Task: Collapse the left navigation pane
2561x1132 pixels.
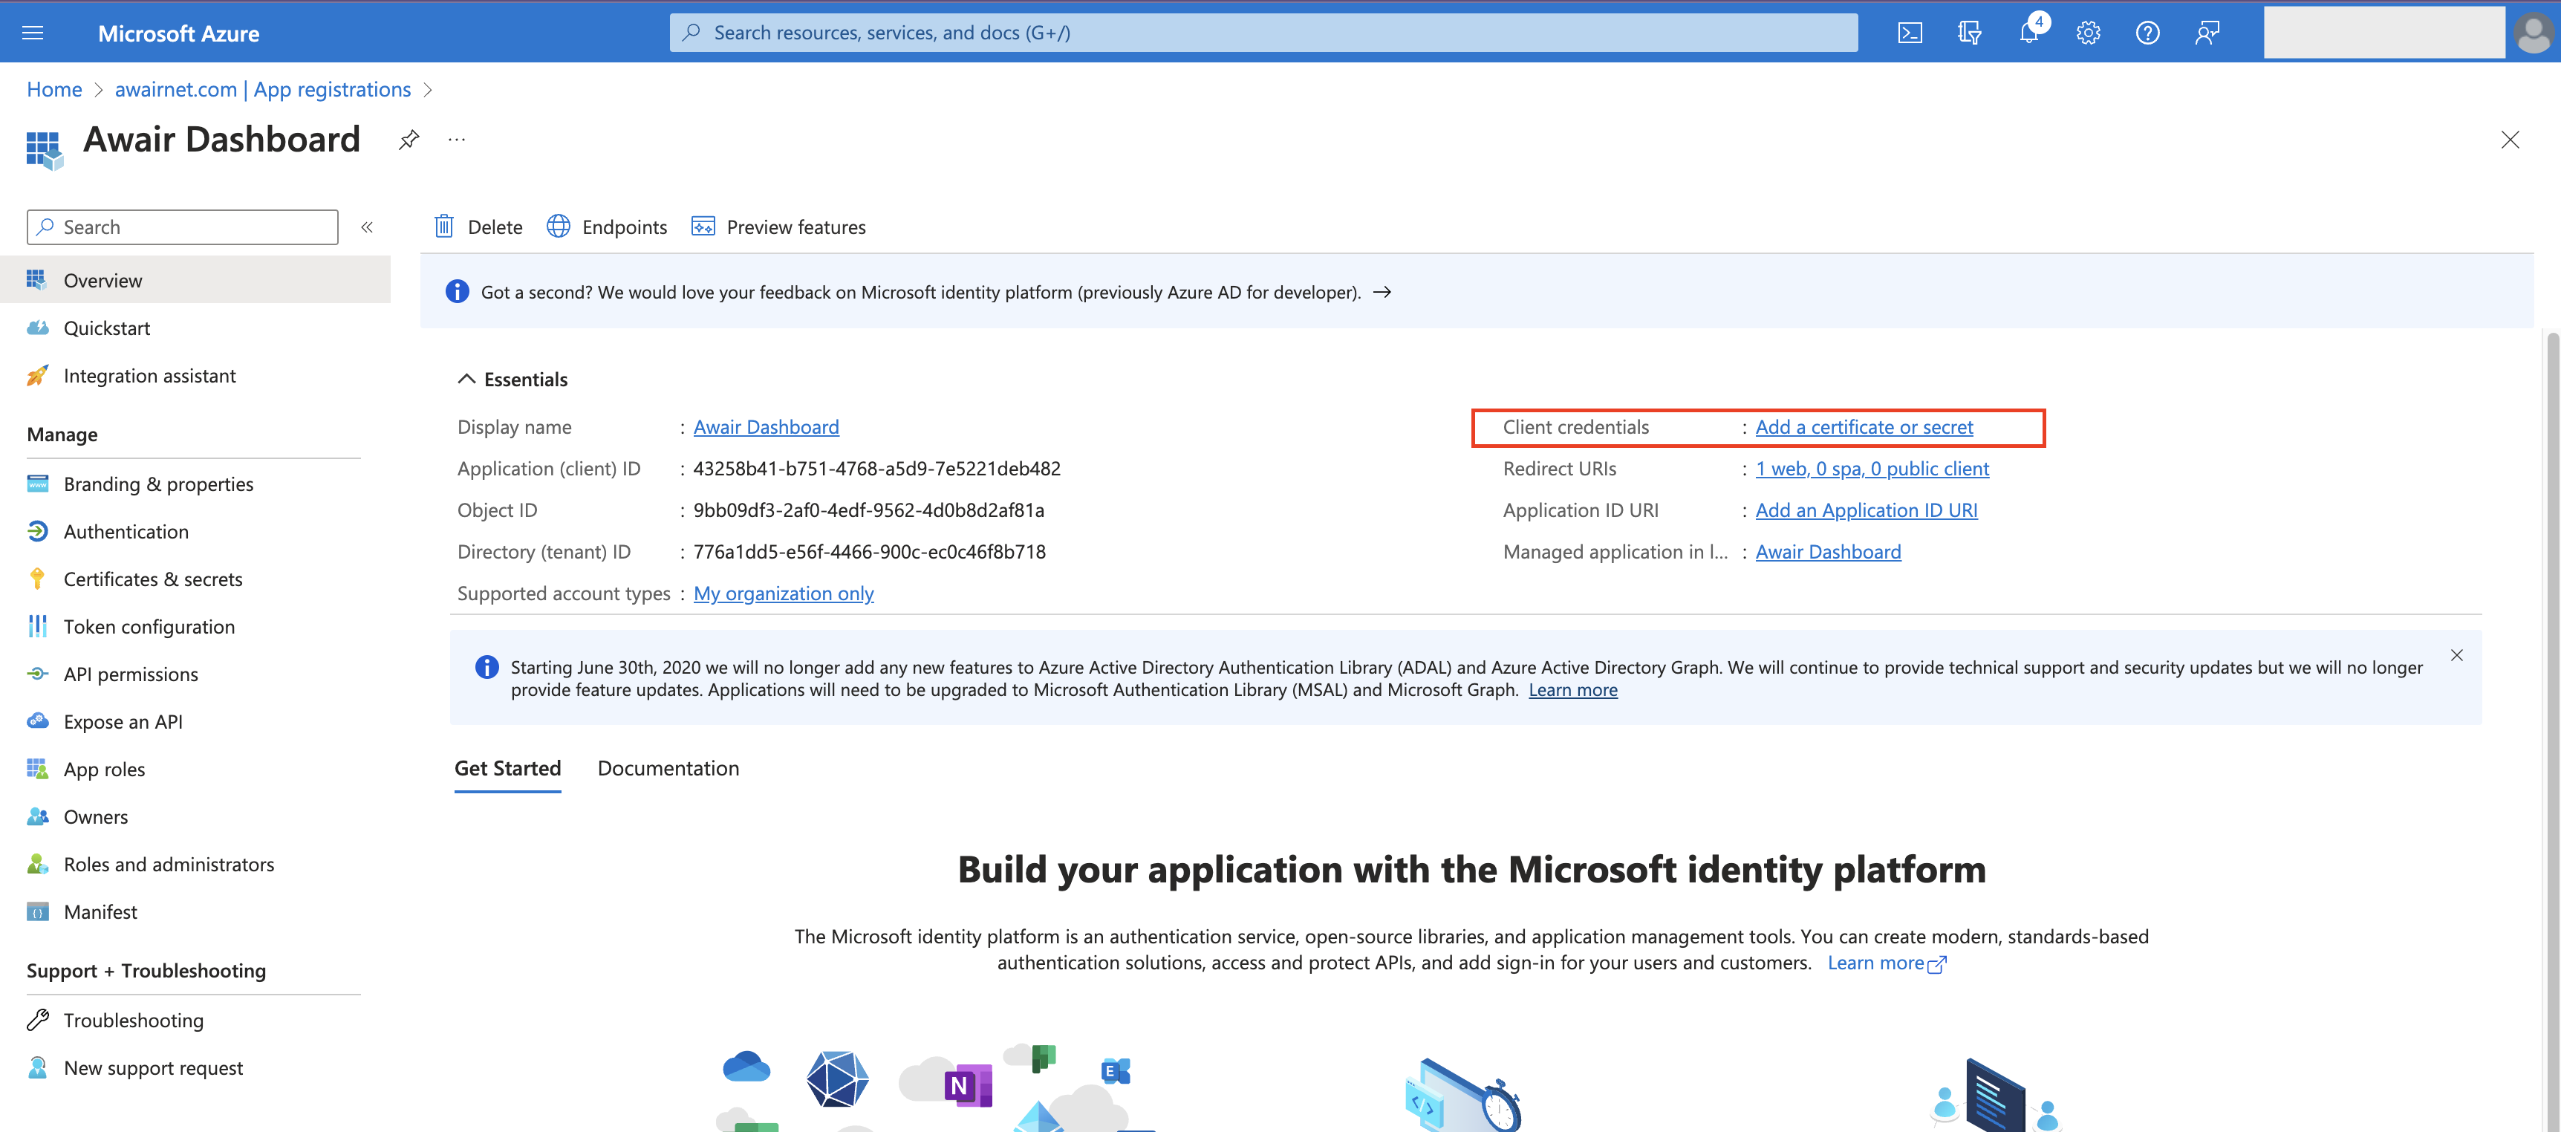Action: point(367,227)
